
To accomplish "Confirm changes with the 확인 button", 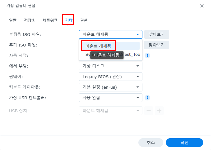I will tap(185, 143).
